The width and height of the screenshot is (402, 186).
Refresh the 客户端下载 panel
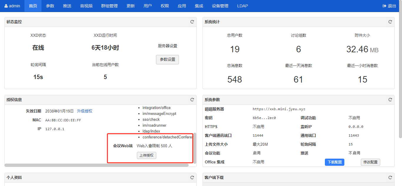(390, 177)
